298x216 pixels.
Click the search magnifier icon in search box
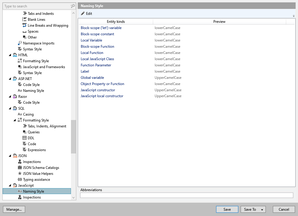pyautogui.click(x=73, y=6)
